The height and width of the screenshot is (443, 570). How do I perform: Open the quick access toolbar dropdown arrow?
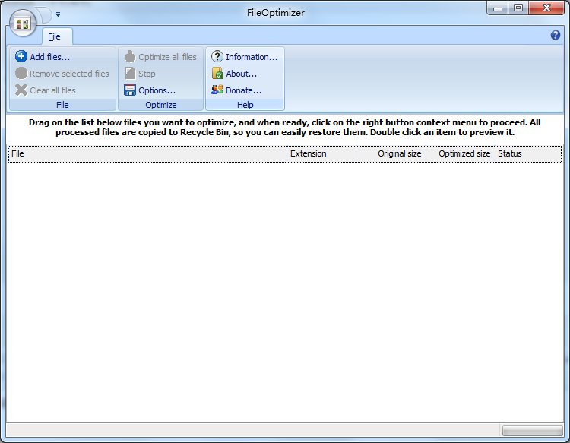pyautogui.click(x=59, y=14)
